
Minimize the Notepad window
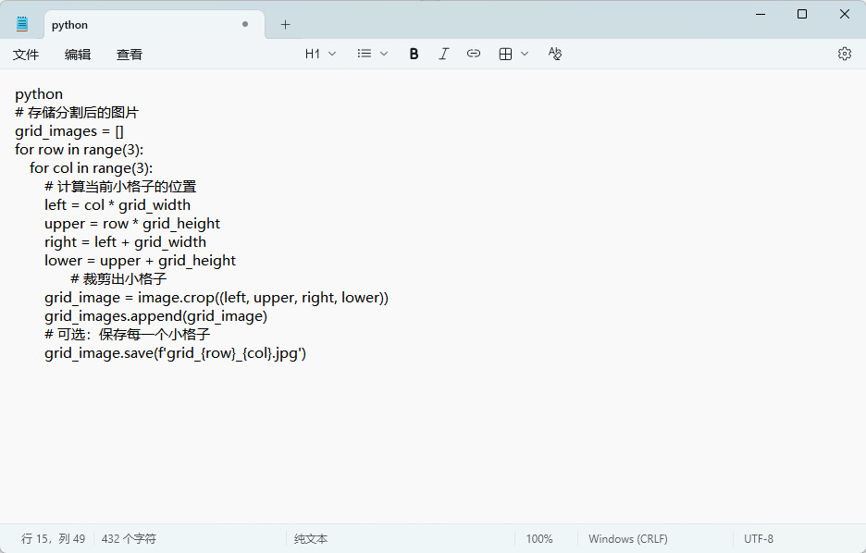coord(761,14)
